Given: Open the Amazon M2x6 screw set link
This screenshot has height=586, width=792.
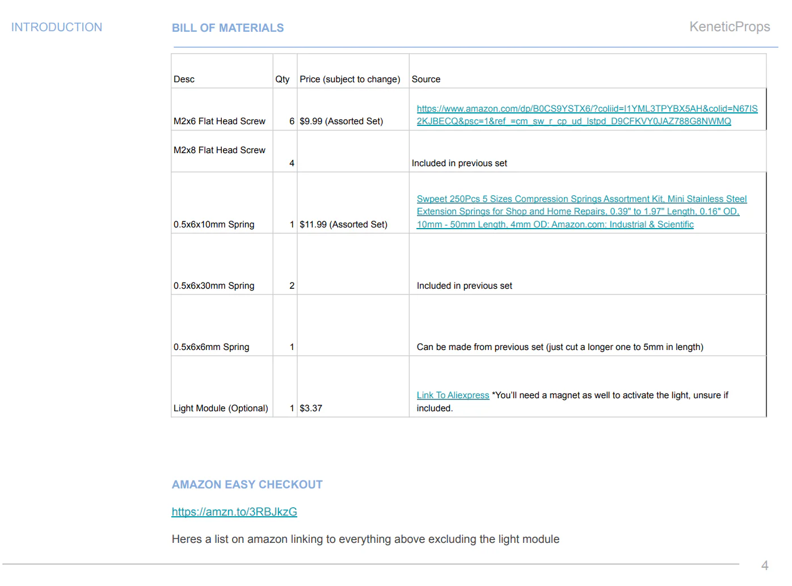Looking at the screenshot, I should pyautogui.click(x=587, y=115).
